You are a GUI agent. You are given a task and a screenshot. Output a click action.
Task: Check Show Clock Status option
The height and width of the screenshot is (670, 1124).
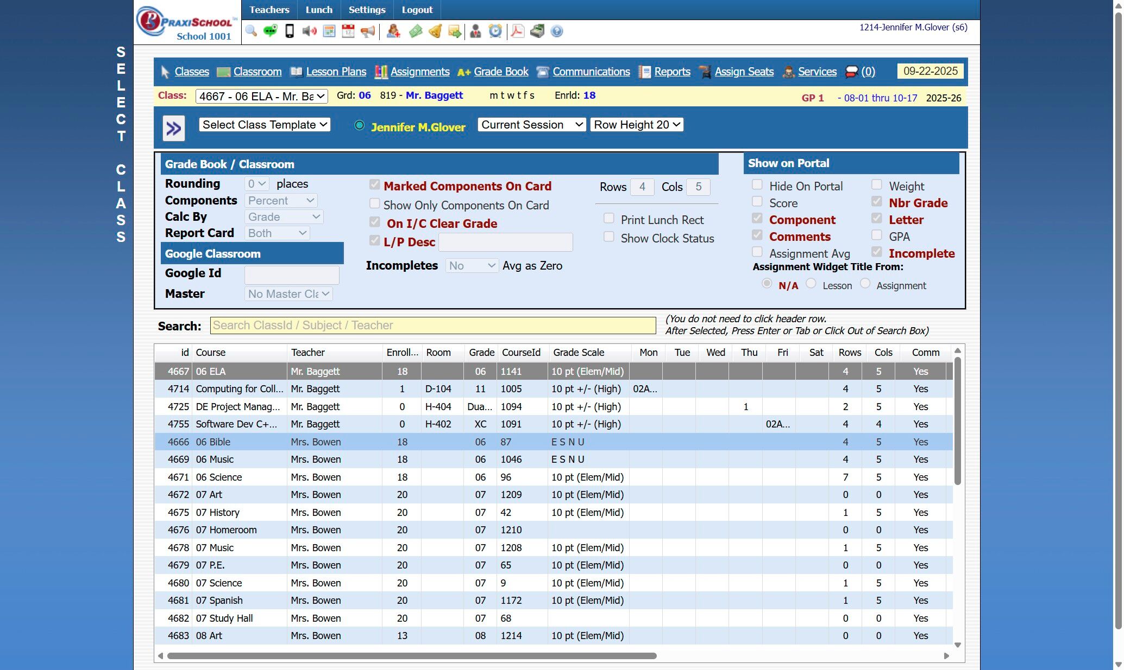pos(609,237)
